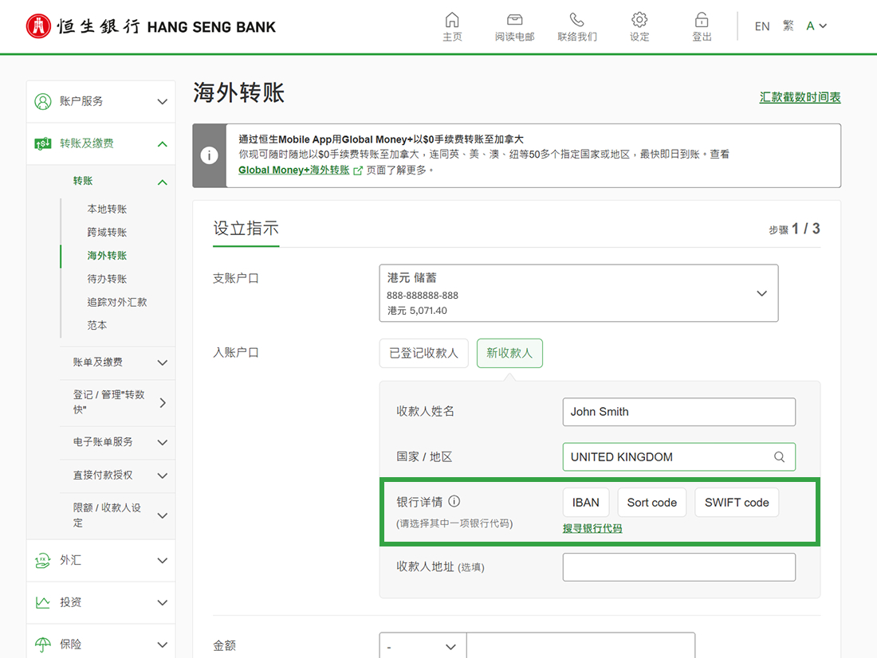Screen dimensions: 877x658
Task: Click the Hang Seng Bank logo
Action: (x=151, y=26)
